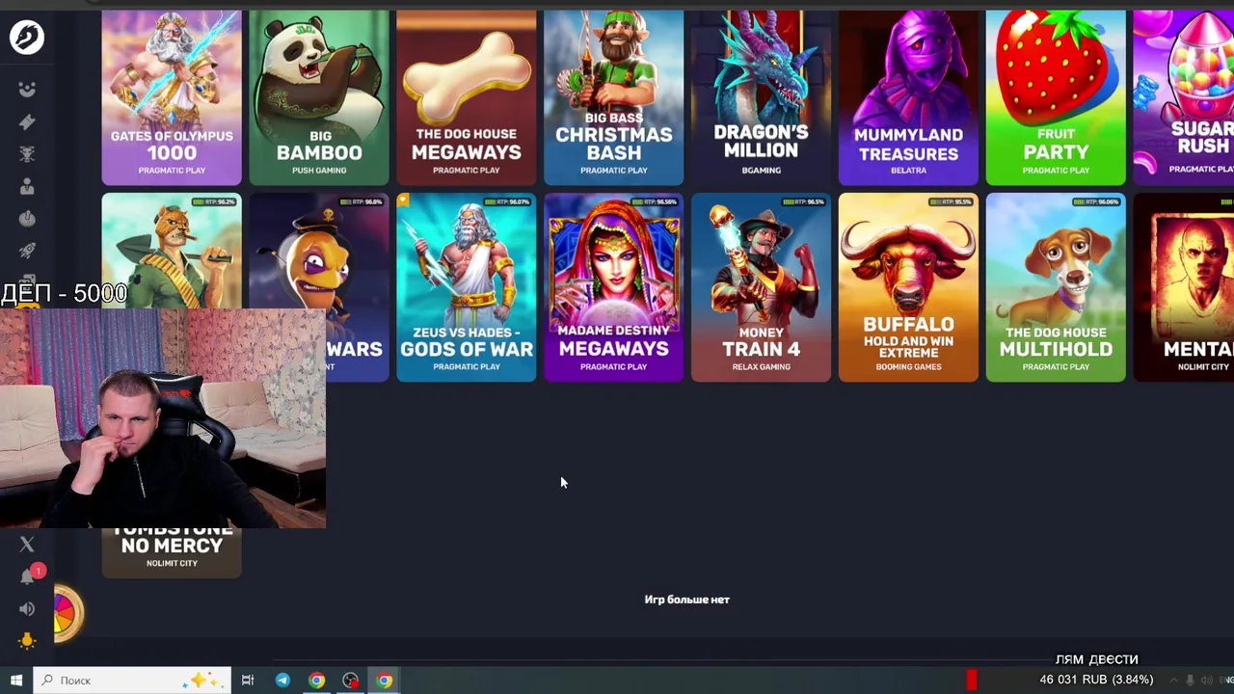Open Zeus vs Hades Gods of War
Viewport: 1234px width, 694px height.
point(467,287)
